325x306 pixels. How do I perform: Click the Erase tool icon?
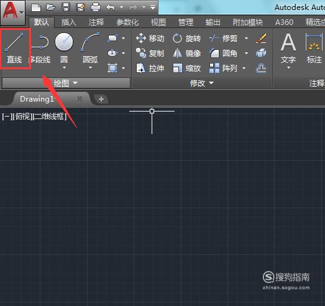(261, 38)
